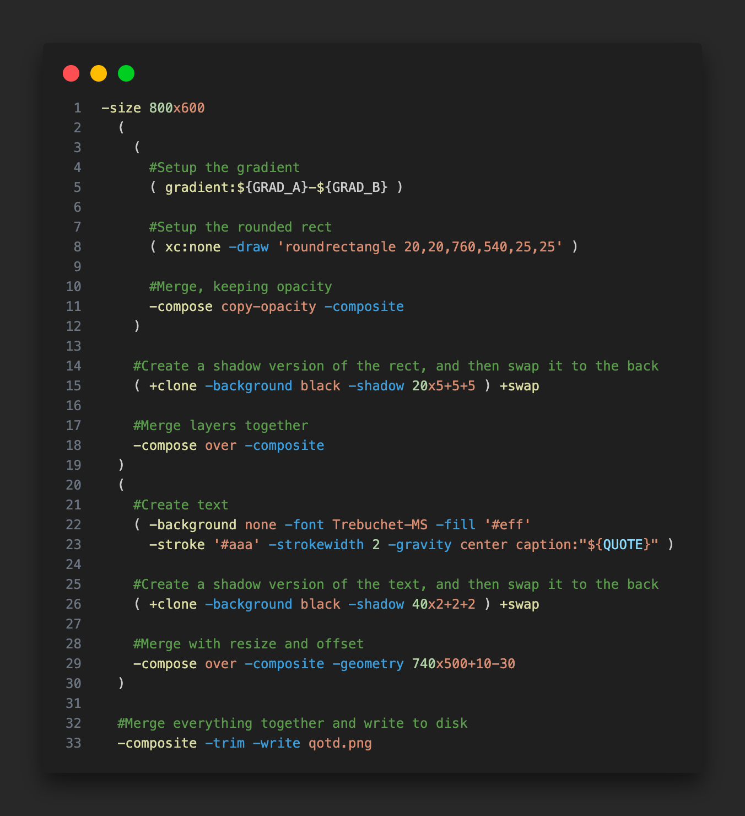745x816 pixels.
Task: Click '-shadow' on line 26
Action: pos(376,604)
